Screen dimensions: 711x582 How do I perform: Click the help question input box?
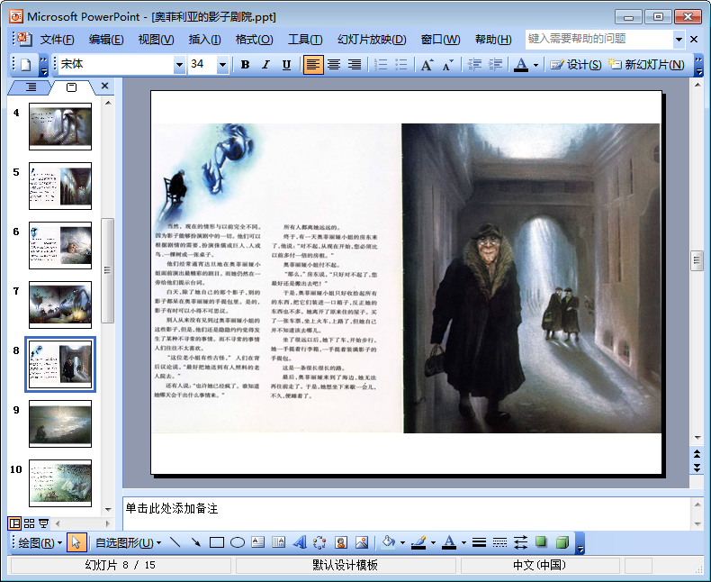[599, 39]
